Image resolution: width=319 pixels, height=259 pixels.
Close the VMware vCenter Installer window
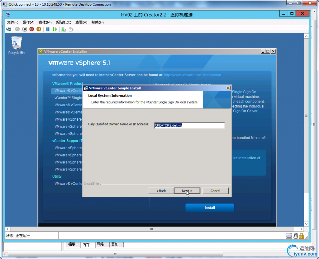coord(273,51)
